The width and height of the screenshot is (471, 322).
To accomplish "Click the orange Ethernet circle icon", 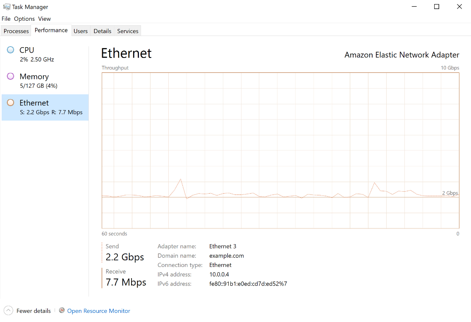I will click(10, 103).
